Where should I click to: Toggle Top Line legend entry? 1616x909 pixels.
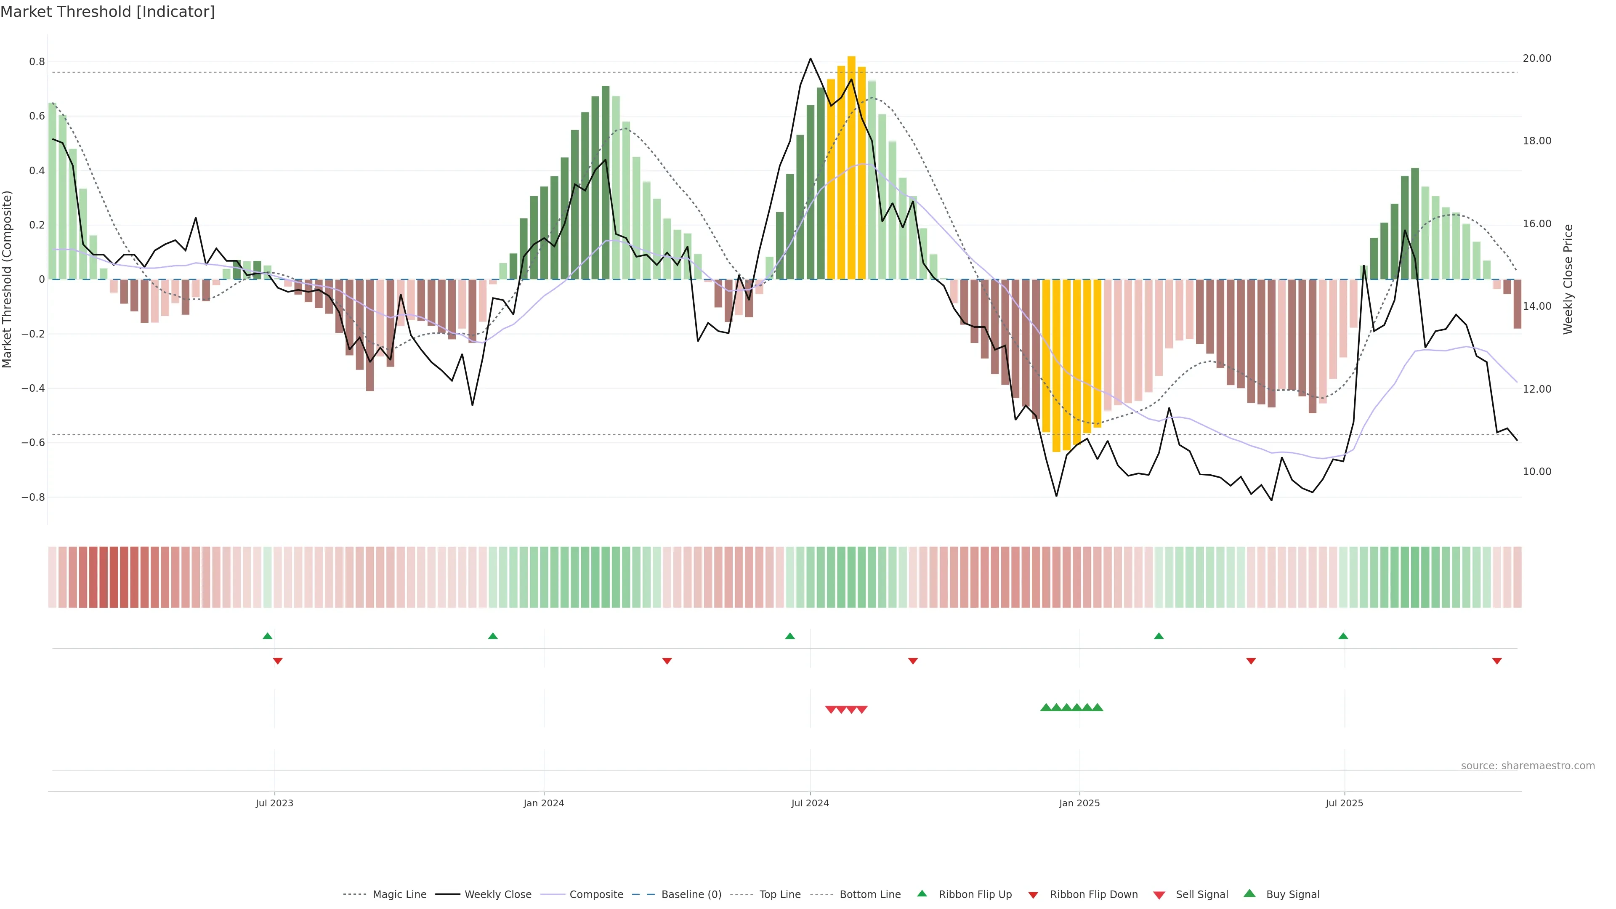point(780,895)
